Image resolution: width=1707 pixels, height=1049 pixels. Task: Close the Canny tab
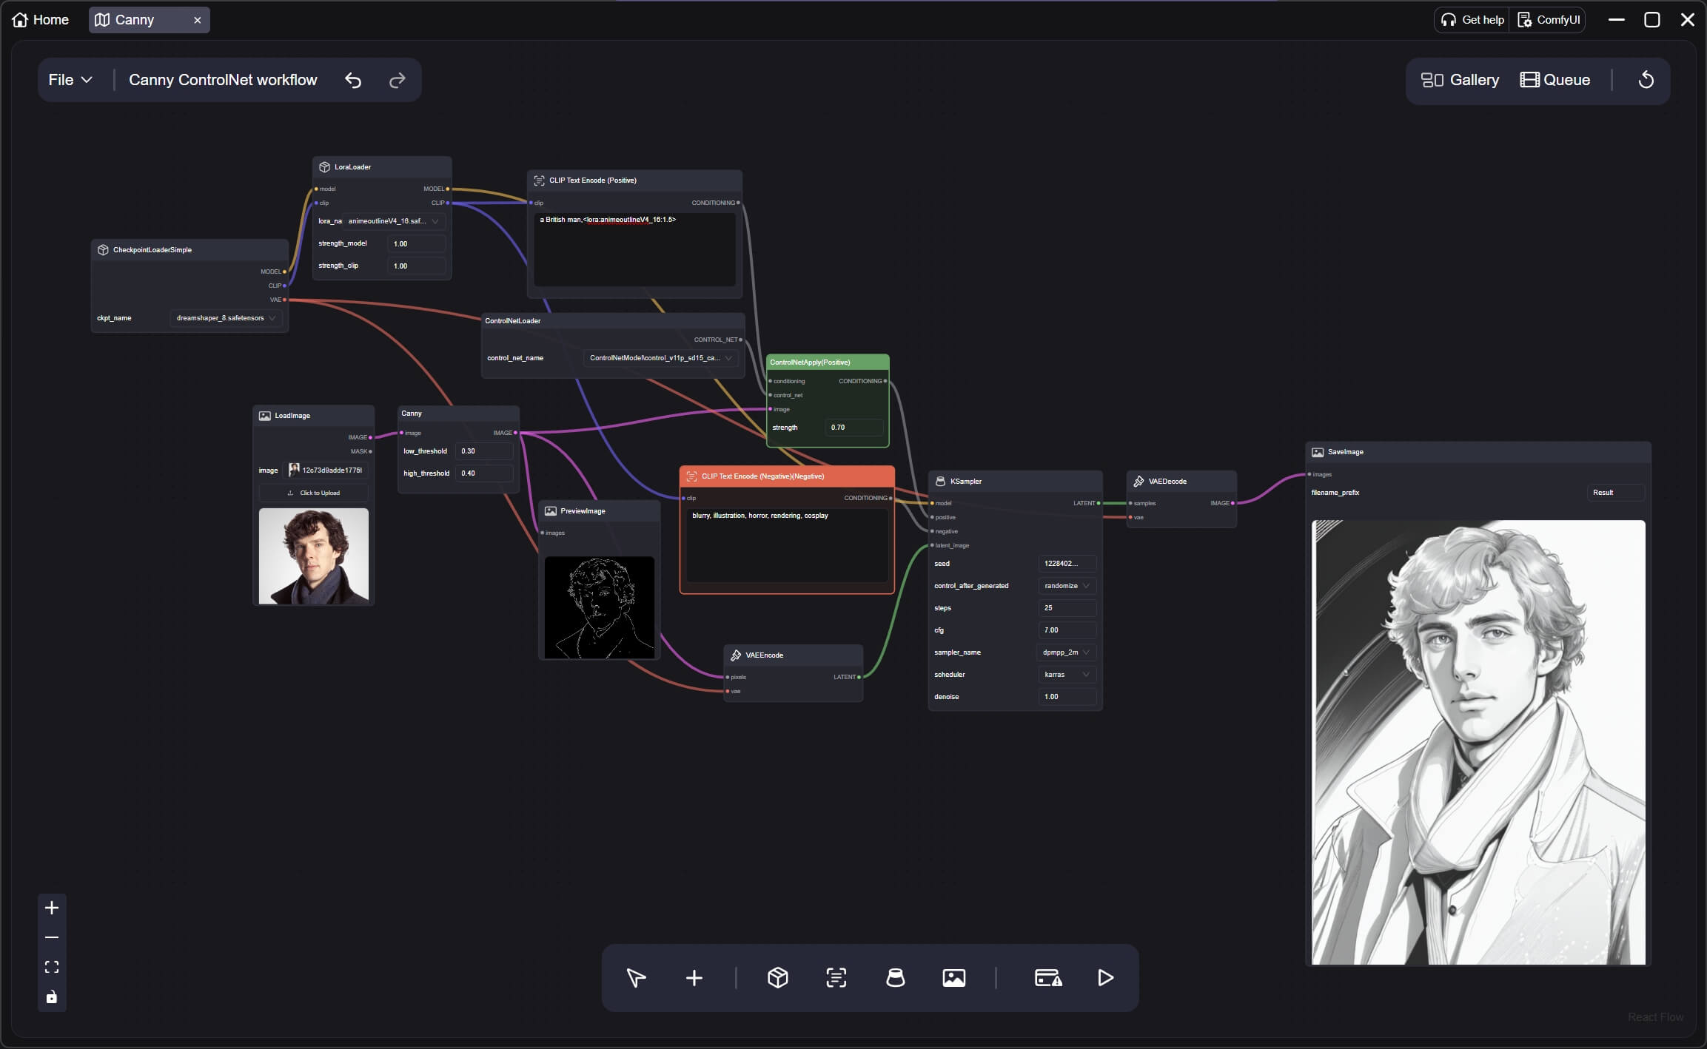click(198, 20)
